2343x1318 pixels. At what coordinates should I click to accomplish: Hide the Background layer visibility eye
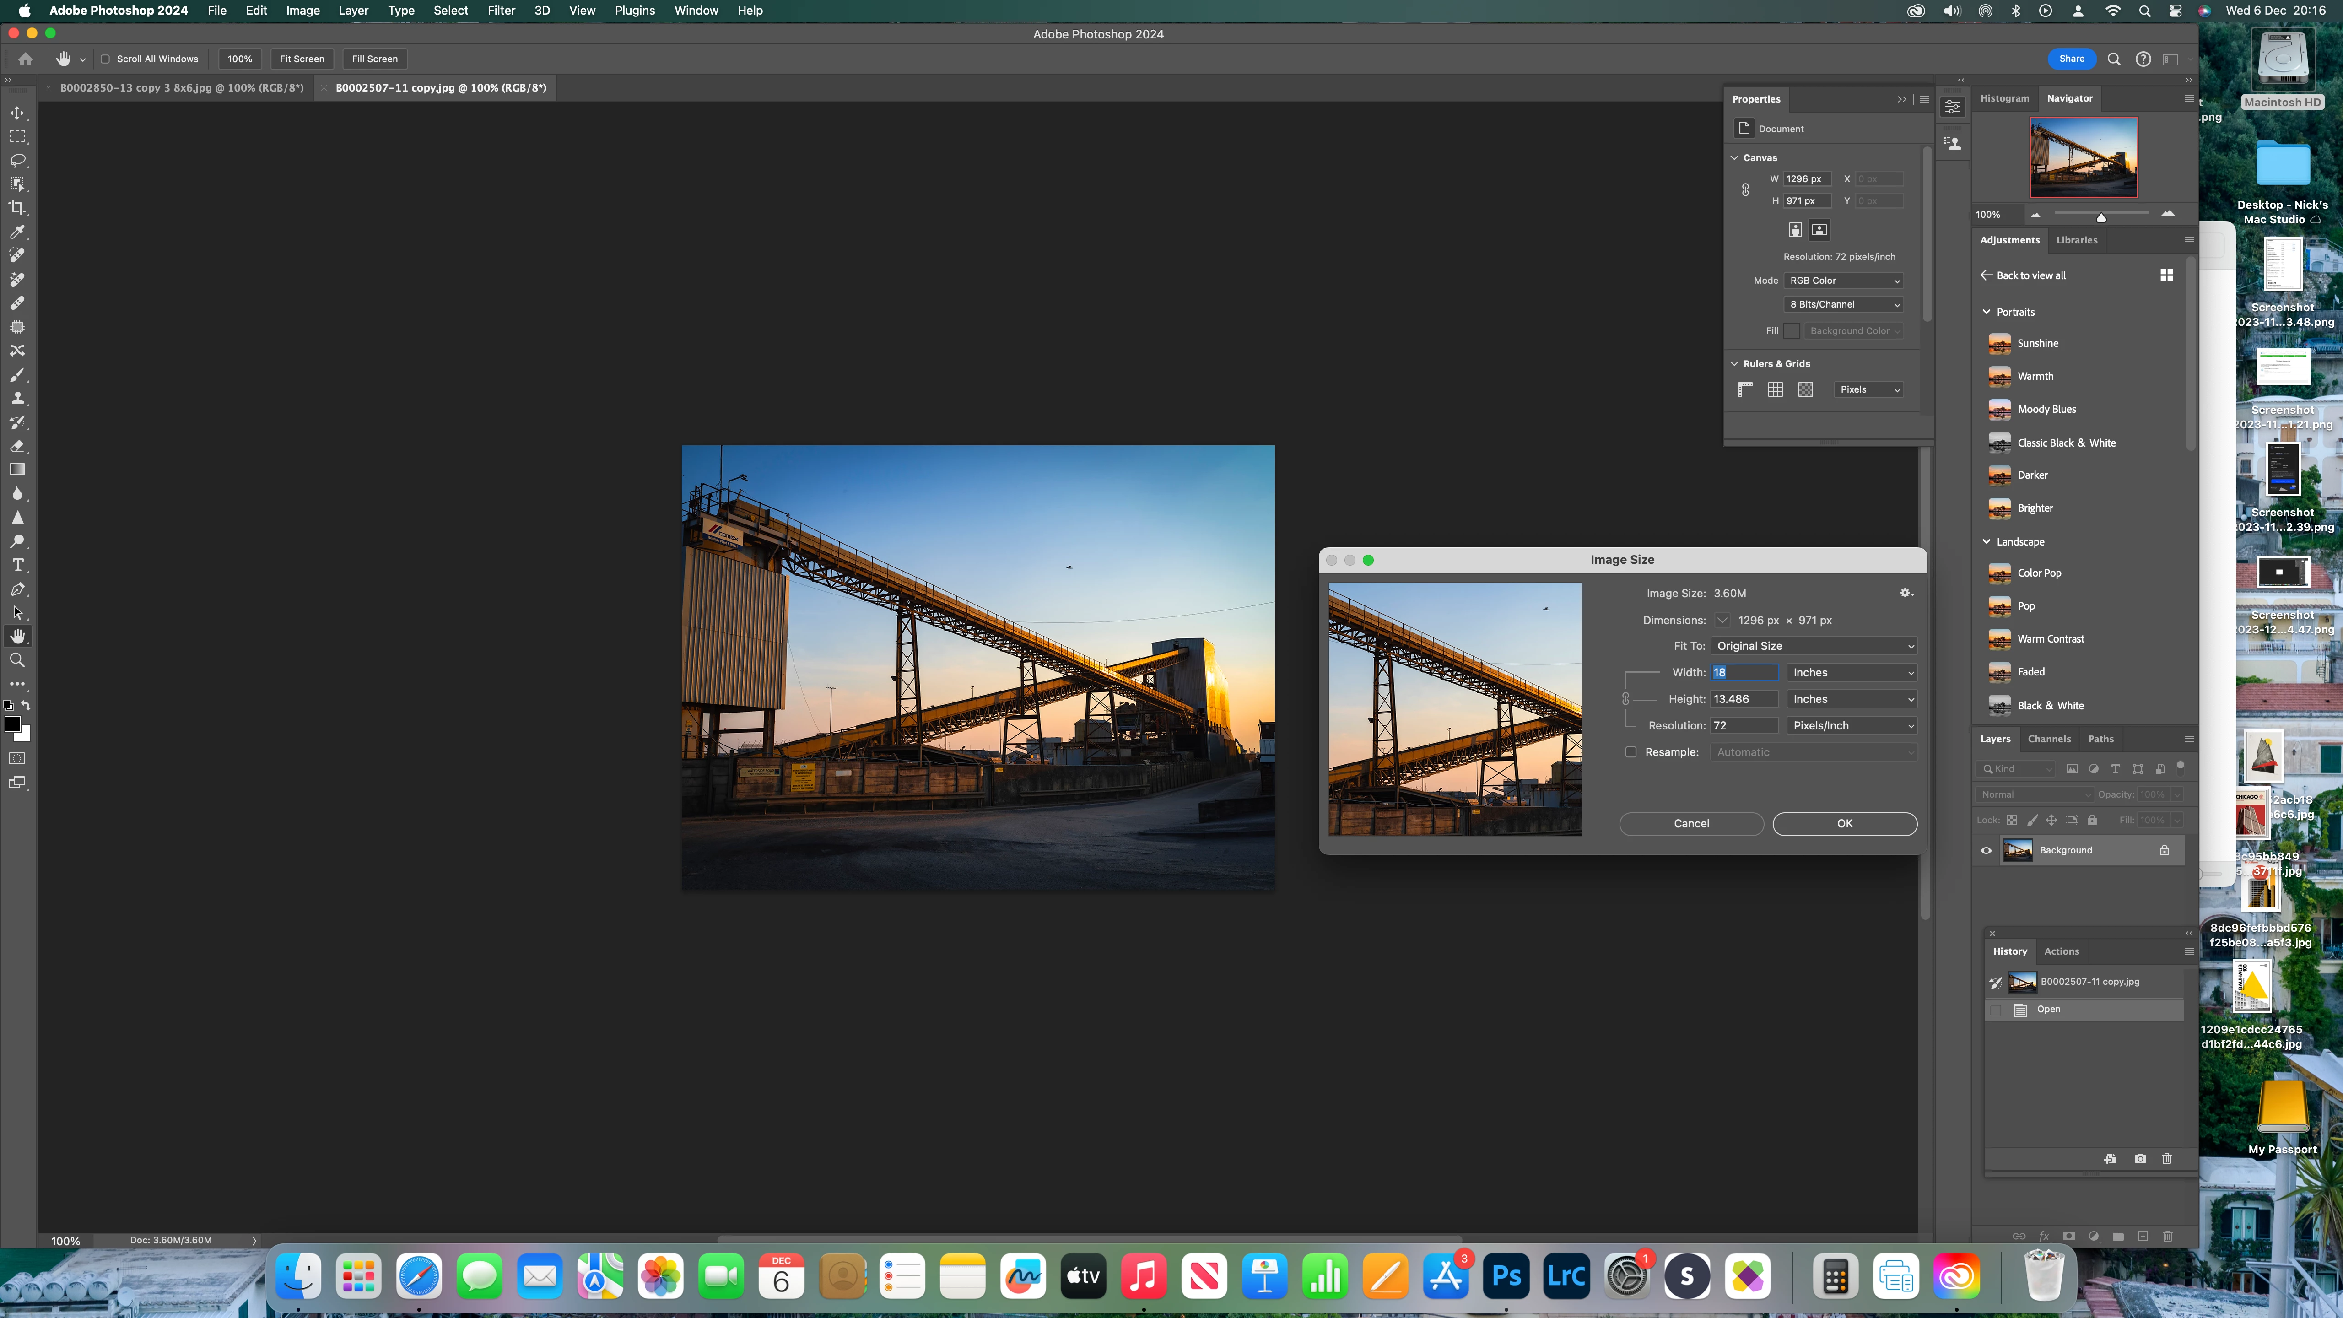tap(1987, 850)
